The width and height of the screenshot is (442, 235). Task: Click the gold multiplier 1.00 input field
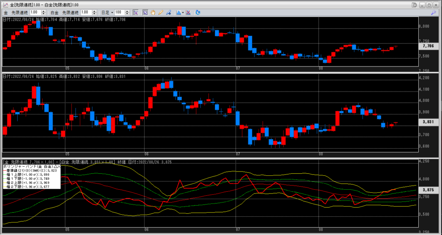(x=35, y=13)
